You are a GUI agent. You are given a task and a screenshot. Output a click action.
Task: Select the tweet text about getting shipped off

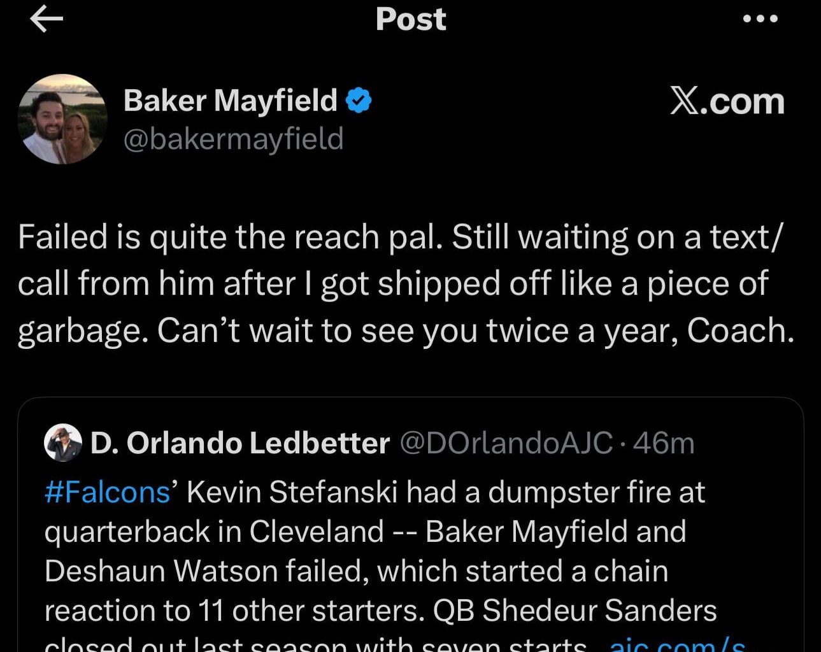(392, 283)
